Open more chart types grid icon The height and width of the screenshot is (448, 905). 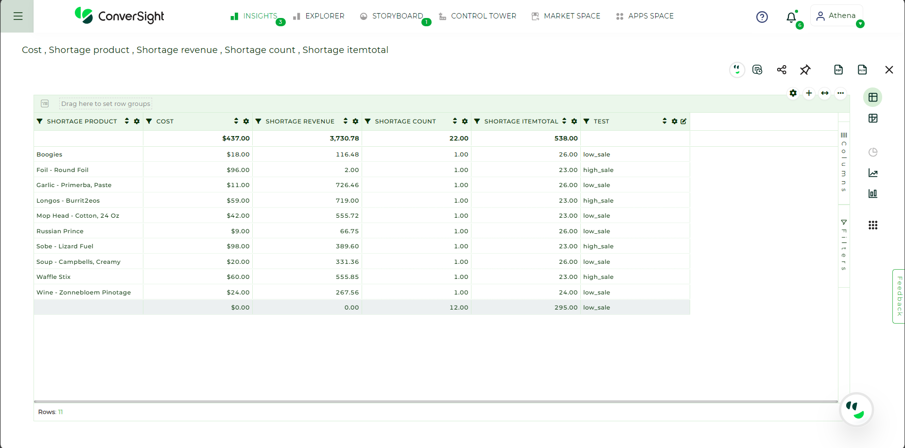coord(873,225)
